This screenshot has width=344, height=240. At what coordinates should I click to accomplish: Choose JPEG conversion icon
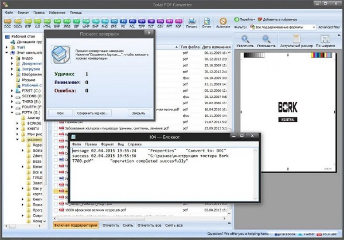(x=67, y=23)
